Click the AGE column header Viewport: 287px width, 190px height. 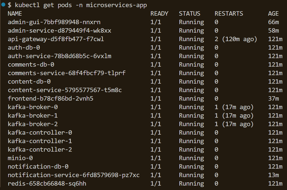(273, 13)
